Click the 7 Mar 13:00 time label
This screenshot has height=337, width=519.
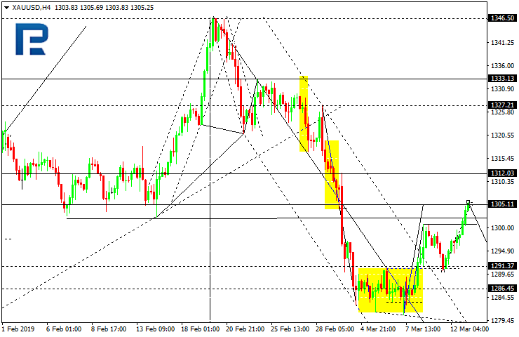tap(423, 329)
